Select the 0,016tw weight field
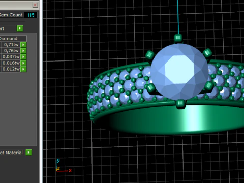 point(11,63)
